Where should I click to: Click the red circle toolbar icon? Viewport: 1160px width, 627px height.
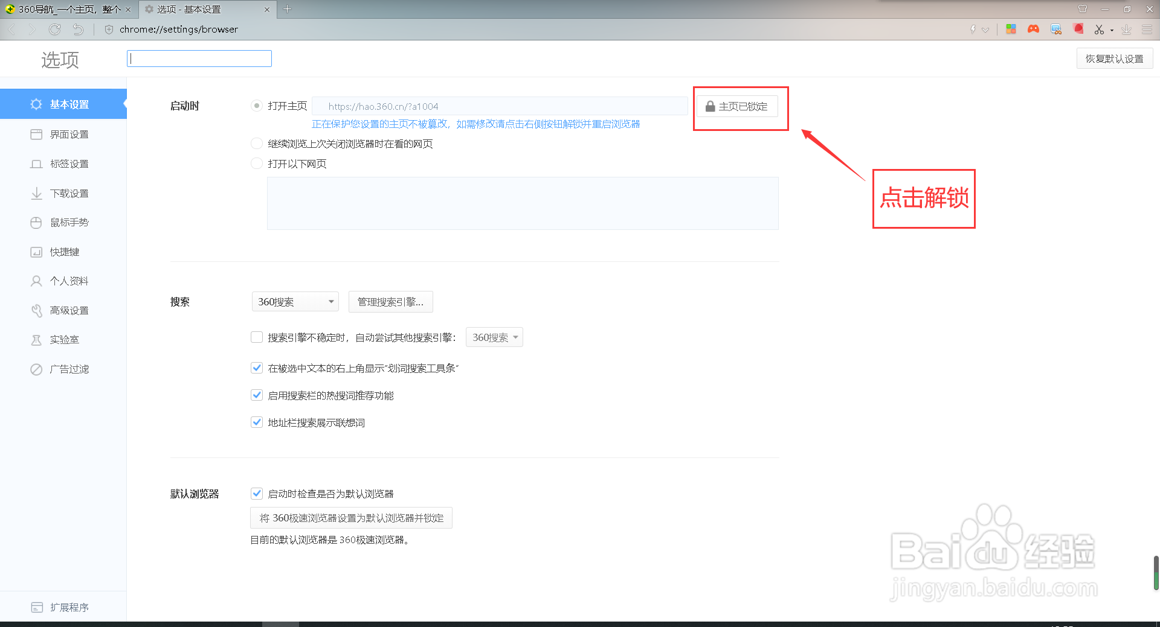click(1078, 28)
